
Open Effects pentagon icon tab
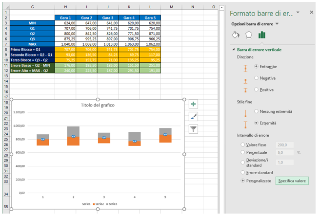(248, 35)
